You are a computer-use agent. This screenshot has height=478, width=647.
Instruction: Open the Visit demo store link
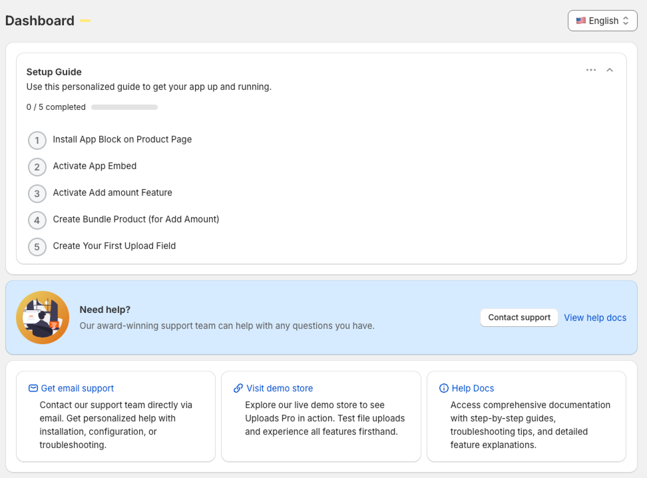tap(280, 388)
